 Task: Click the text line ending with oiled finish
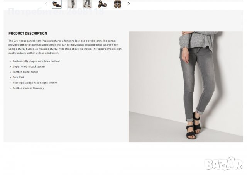point(34,53)
